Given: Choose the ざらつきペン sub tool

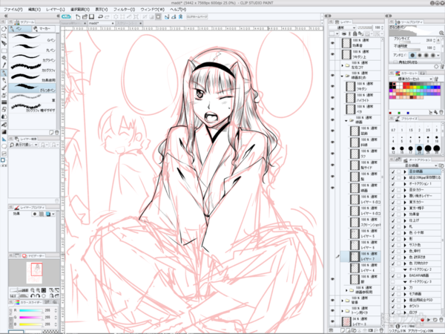Looking at the screenshot, I should (x=33, y=88).
